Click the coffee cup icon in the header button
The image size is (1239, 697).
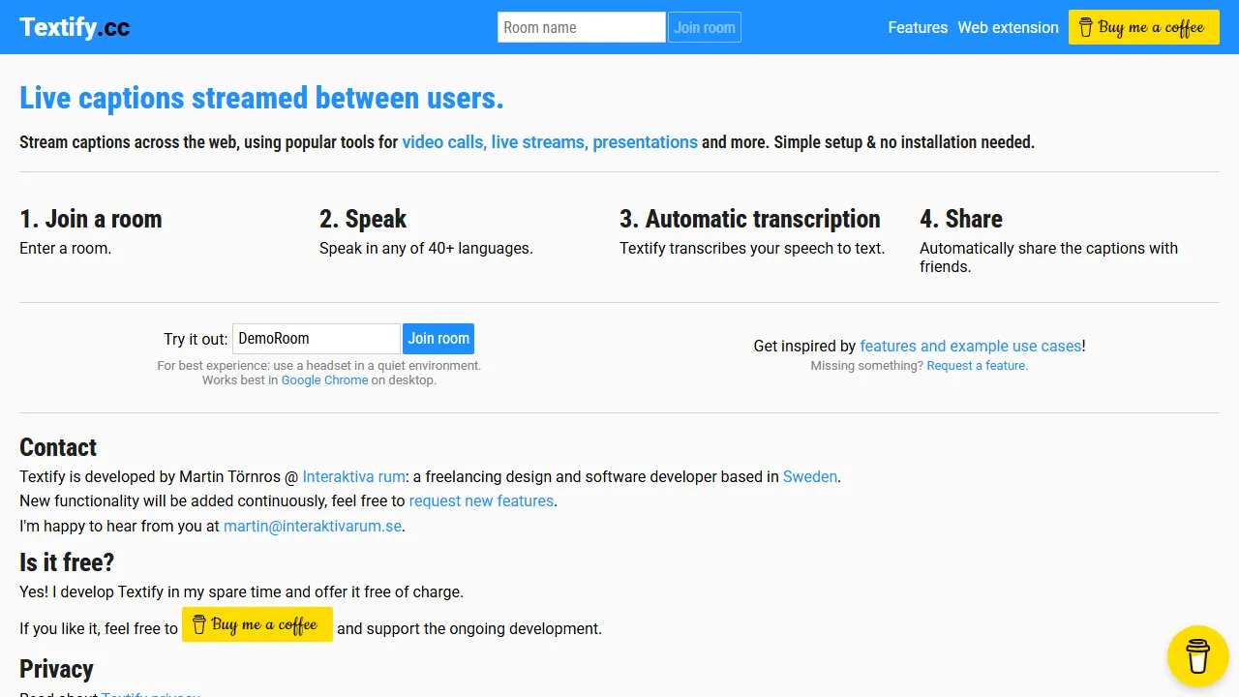[x=1087, y=27]
